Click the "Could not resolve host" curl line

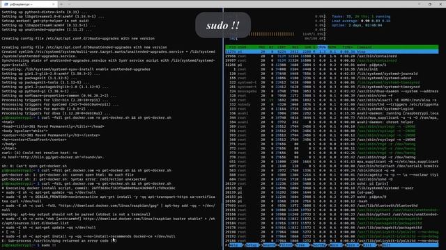(39, 153)
